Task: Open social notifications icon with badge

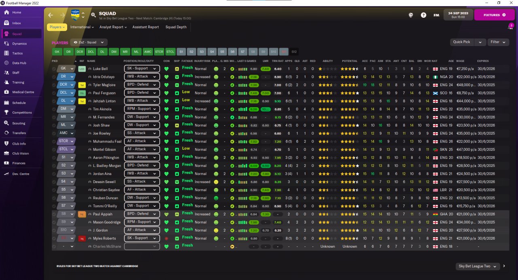Action: (x=510, y=27)
